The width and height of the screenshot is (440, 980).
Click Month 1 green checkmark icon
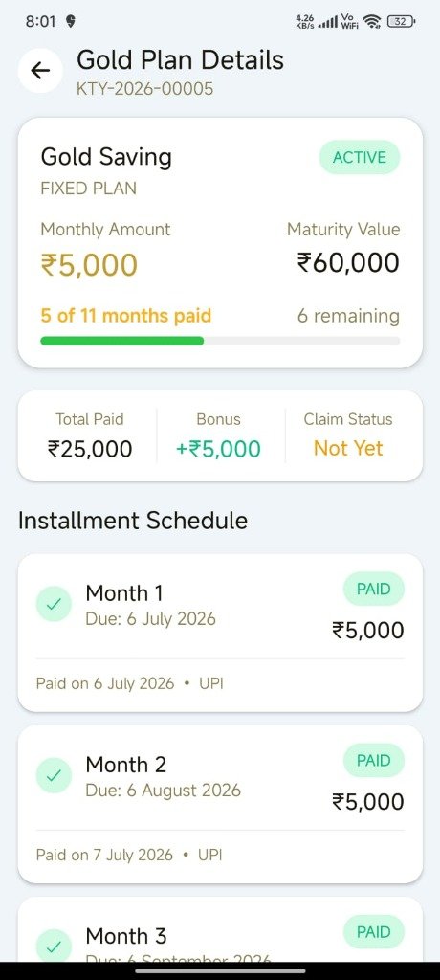pos(54,604)
